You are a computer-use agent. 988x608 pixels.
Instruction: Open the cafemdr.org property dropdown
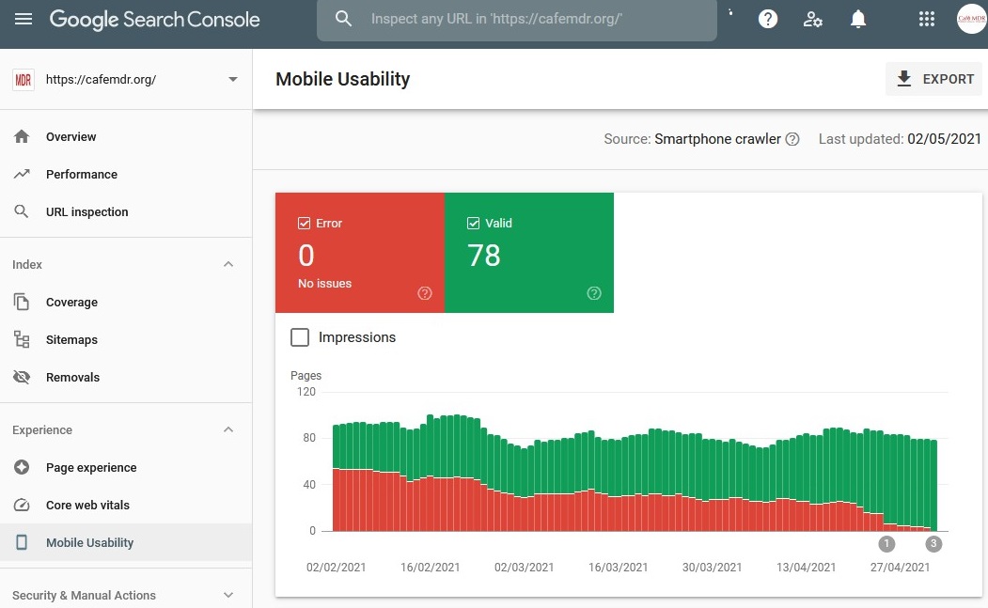coord(233,80)
